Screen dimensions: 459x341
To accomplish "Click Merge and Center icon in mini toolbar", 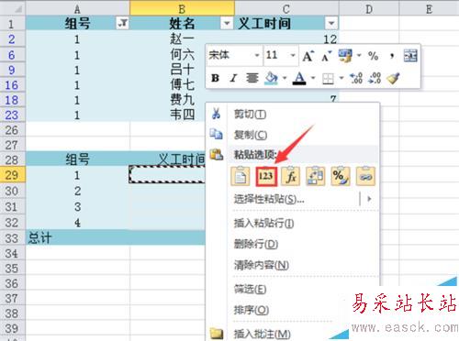I will [x=410, y=56].
